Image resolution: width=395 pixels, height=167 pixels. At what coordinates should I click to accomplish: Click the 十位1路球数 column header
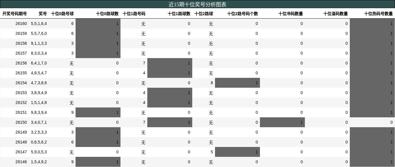pos(179,14)
